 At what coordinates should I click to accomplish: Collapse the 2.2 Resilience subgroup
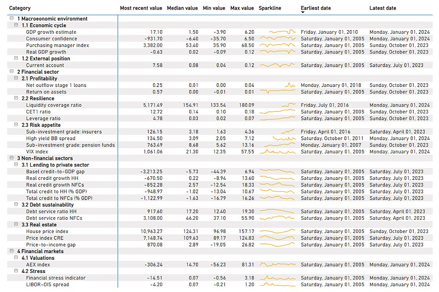pos(16,98)
